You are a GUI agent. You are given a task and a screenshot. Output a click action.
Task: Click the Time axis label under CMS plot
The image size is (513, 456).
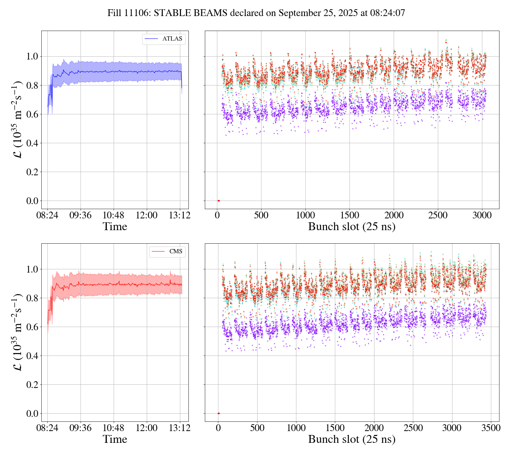(115, 439)
